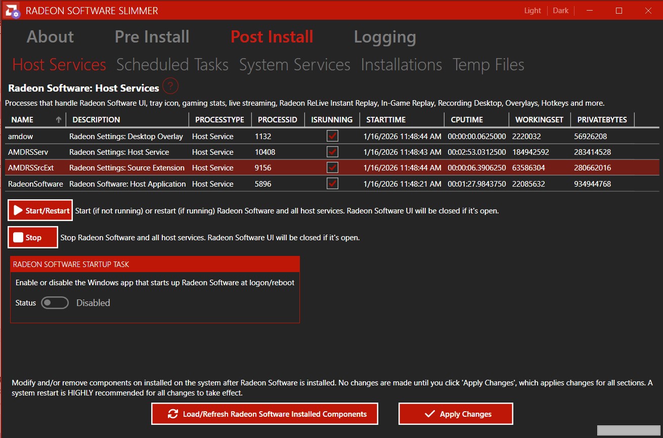Viewport: 663px width, 438px height.
Task: Minimize the Radeon Software Slimmer window
Action: [x=590, y=11]
